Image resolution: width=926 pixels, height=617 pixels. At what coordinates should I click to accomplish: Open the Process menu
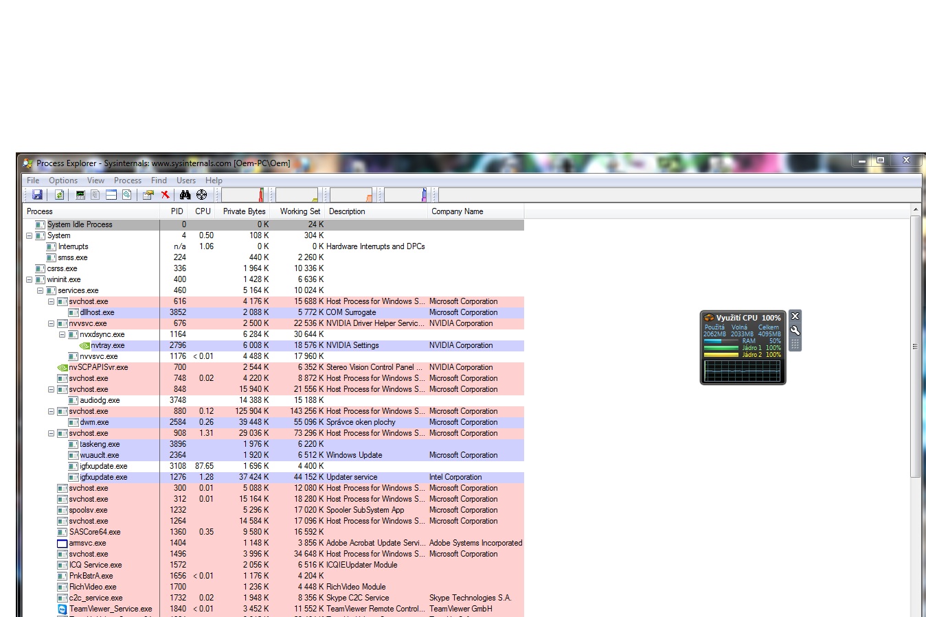click(128, 181)
